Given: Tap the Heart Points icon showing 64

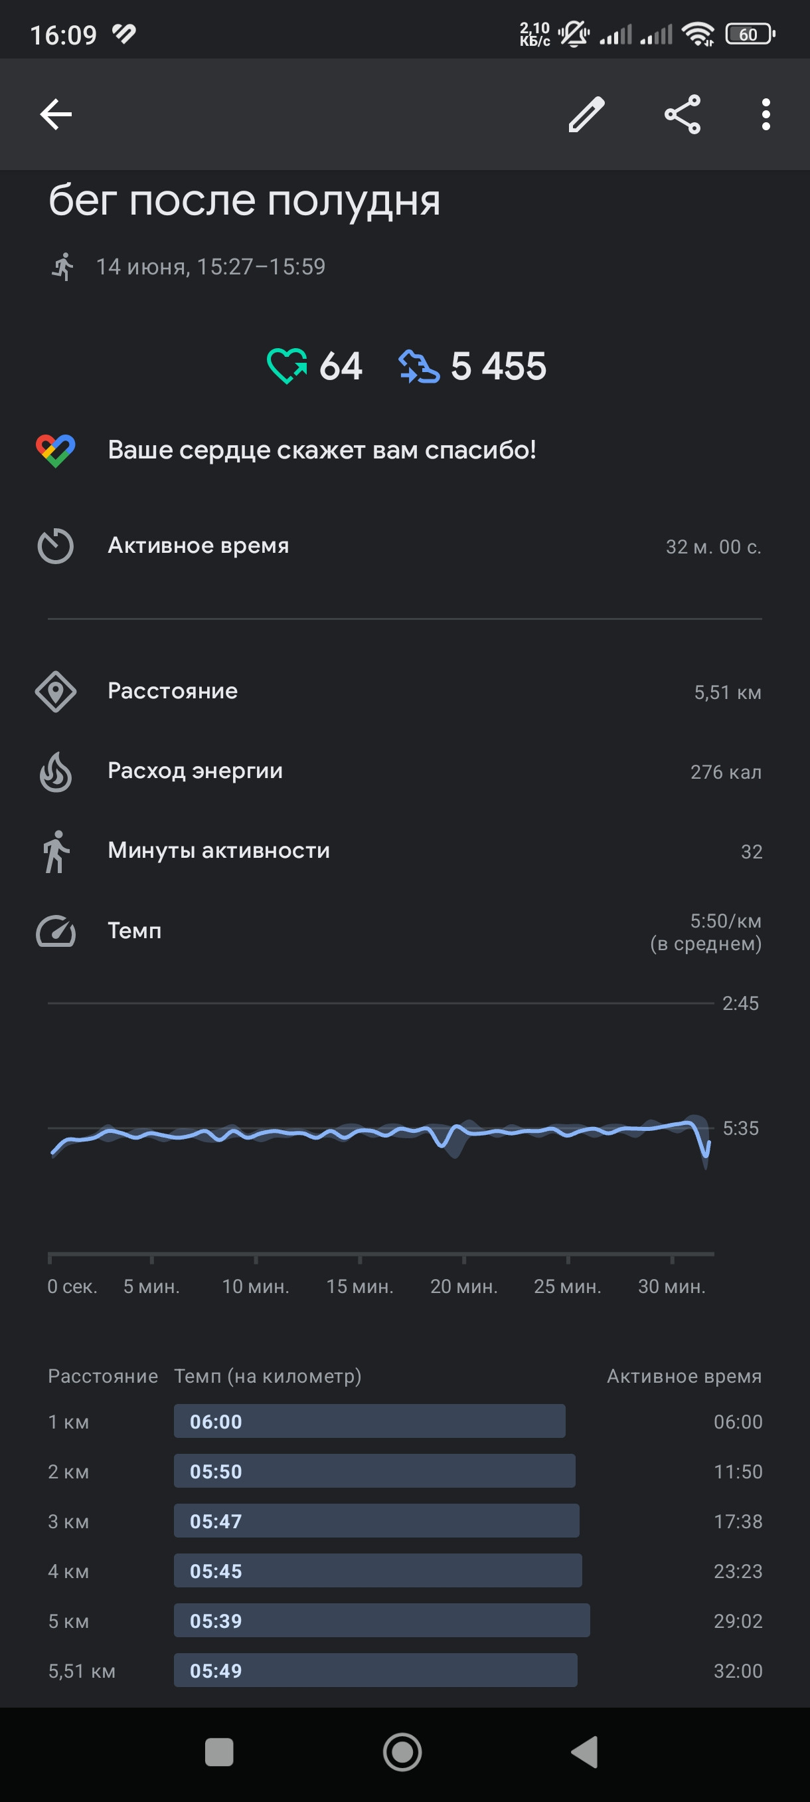Looking at the screenshot, I should click(x=287, y=366).
